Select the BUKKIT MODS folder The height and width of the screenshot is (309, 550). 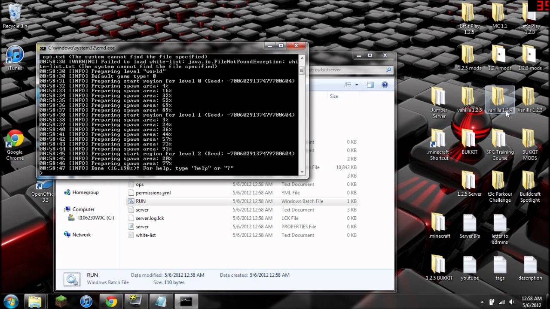coord(530,145)
